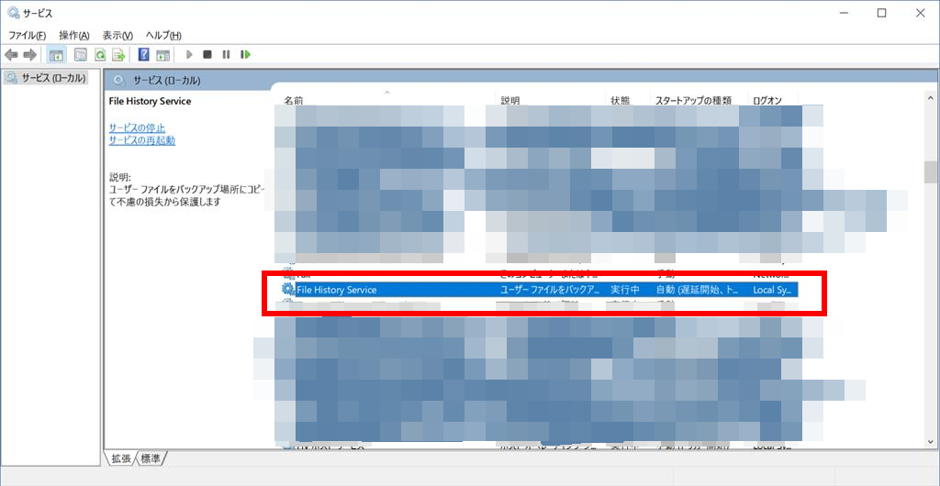This screenshot has width=940, height=486.
Task: Open the ファイル(F) menu
Action: pyautogui.click(x=28, y=35)
